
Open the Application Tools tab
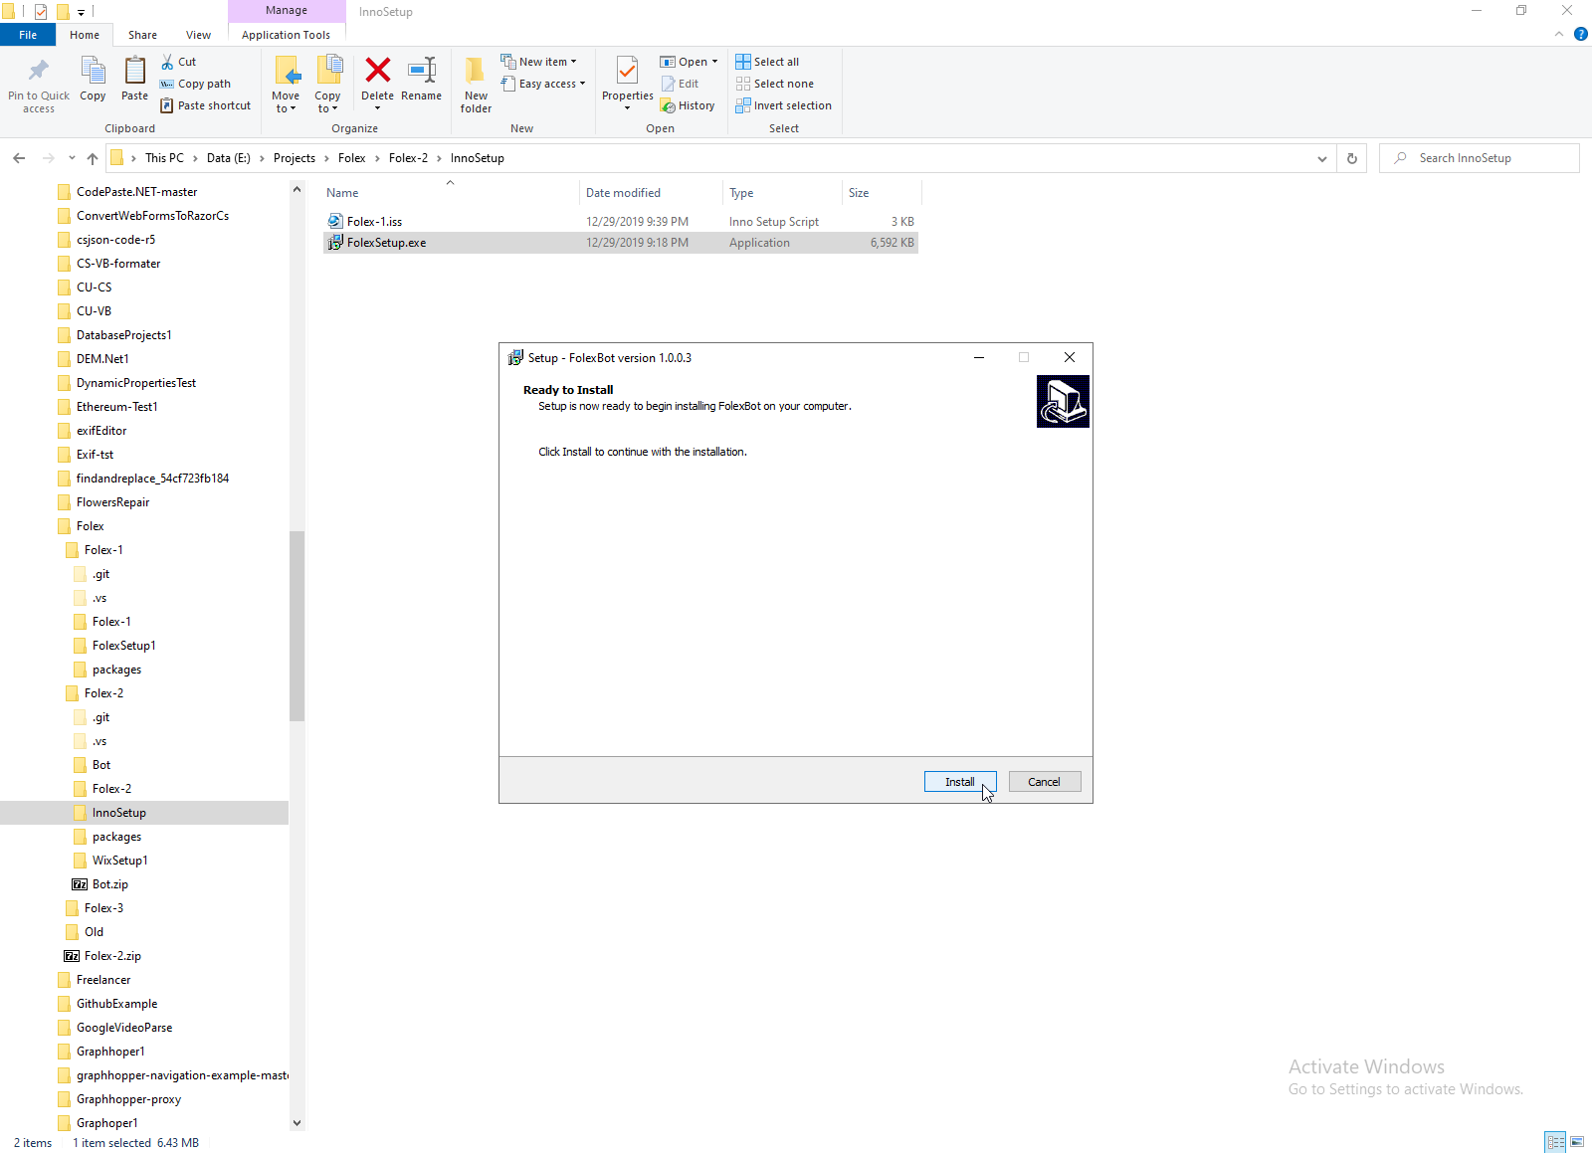click(x=286, y=35)
